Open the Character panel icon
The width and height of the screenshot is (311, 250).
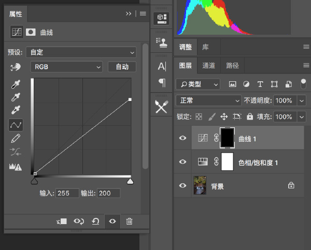click(162, 66)
